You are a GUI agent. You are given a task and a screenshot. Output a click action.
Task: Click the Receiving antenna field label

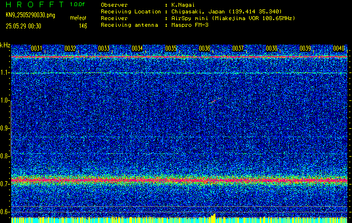129,25
